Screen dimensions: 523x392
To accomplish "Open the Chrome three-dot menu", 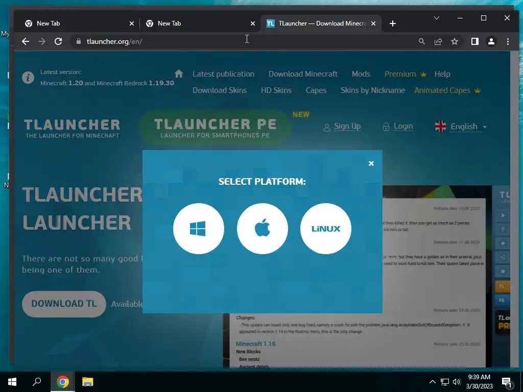I will [508, 41].
